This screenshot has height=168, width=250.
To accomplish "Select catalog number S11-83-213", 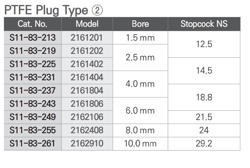I will [x=32, y=38].
